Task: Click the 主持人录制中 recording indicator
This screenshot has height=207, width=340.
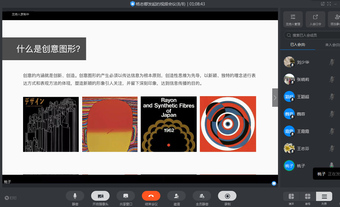Action: 20,14
